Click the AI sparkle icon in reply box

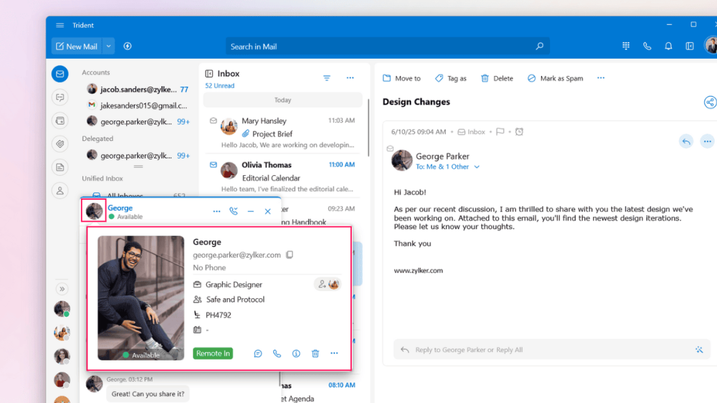(x=699, y=350)
